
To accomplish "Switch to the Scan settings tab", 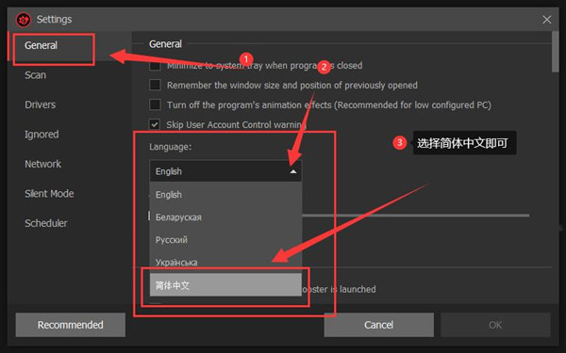I will [x=36, y=75].
